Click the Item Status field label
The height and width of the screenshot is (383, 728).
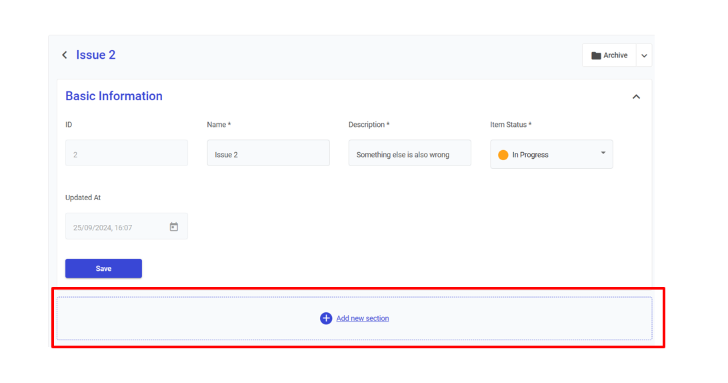510,125
